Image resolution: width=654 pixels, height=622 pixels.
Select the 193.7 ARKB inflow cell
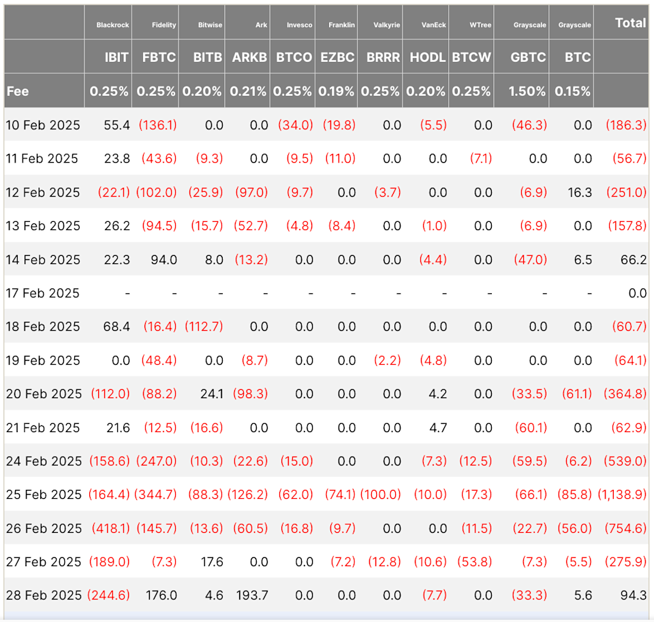252,595
